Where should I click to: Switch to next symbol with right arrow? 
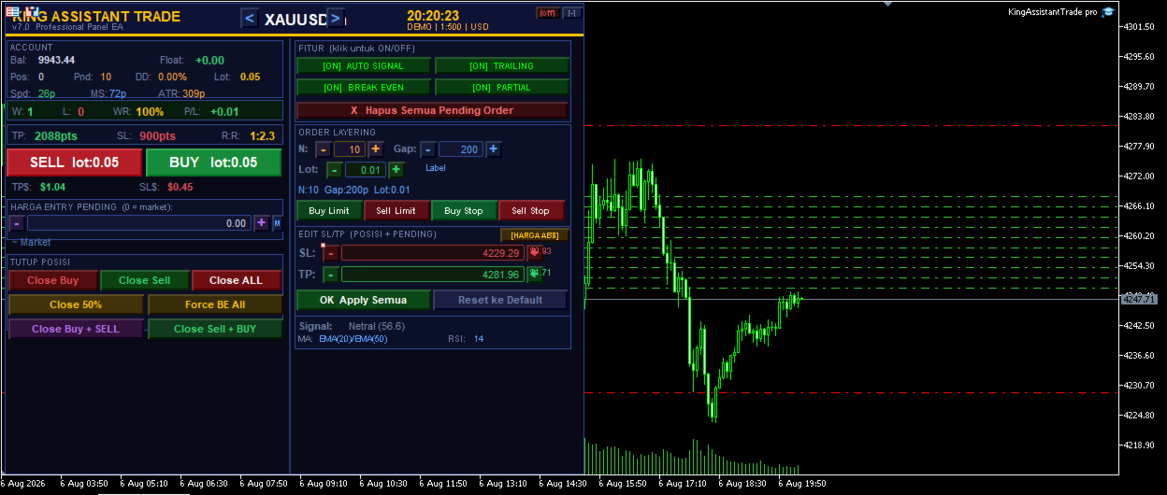click(337, 19)
